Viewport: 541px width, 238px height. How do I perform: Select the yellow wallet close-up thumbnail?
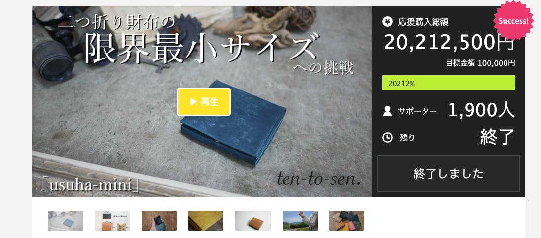point(206,221)
